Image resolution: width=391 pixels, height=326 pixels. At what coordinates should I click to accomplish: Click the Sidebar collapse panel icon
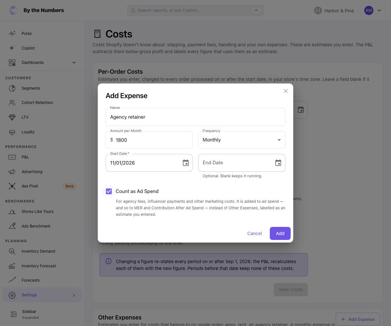13,314
